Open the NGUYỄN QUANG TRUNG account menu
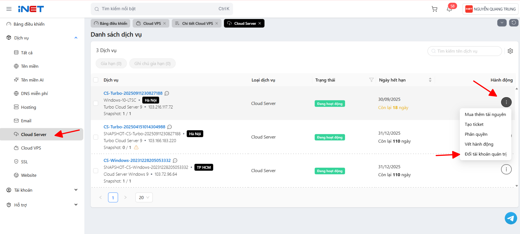The image size is (520, 234). [490, 9]
